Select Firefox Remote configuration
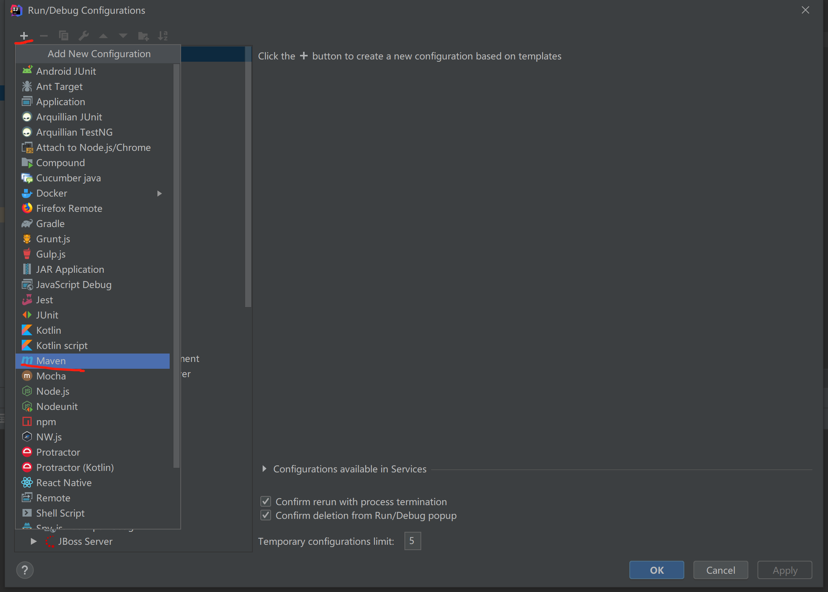Image resolution: width=828 pixels, height=592 pixels. (93, 208)
